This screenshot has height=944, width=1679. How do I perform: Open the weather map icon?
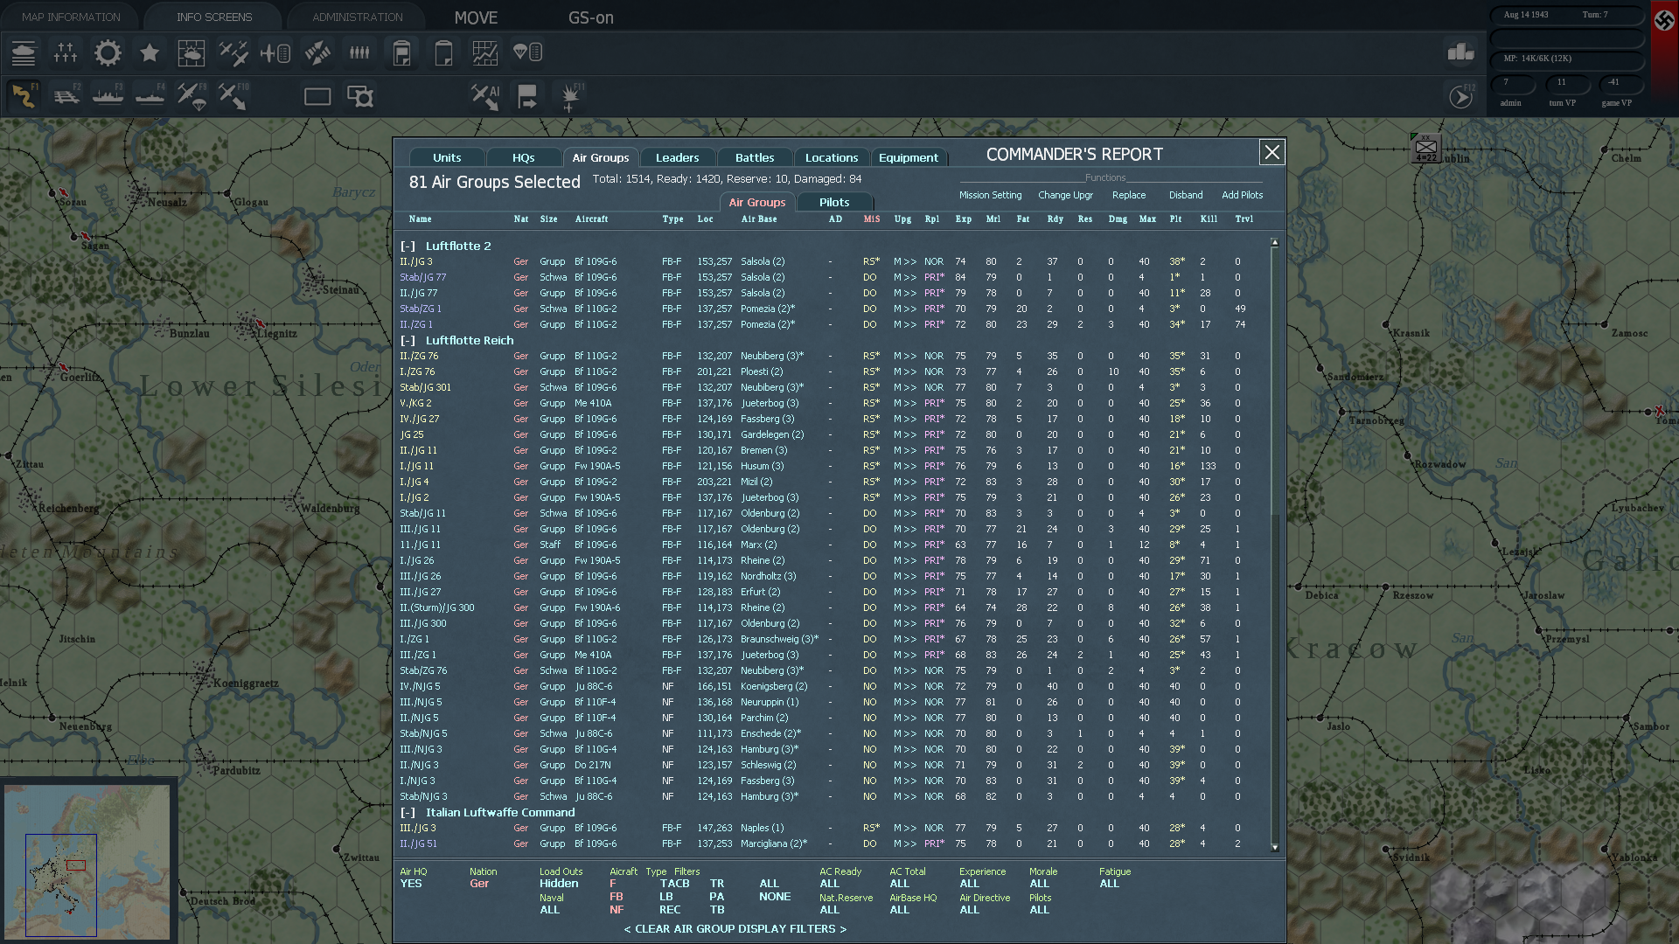pos(191,53)
